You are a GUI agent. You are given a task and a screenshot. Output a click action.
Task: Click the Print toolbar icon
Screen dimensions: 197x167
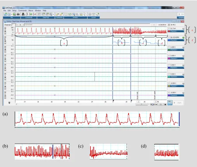(x=18, y=14)
